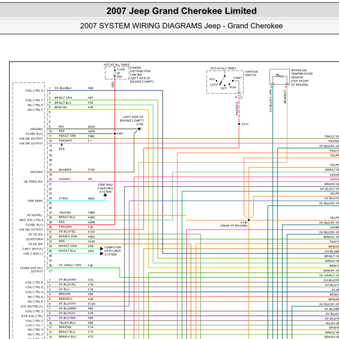The height and width of the screenshot is (339, 339).
Task: Click the ignition switch symbol
Action: pyautogui.click(x=226, y=82)
